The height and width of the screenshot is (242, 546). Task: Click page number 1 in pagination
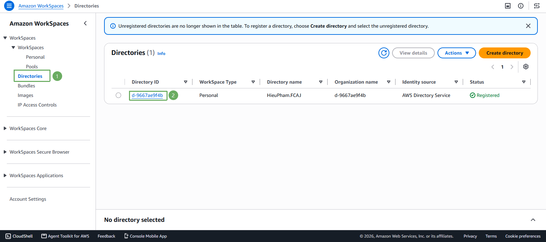502,67
